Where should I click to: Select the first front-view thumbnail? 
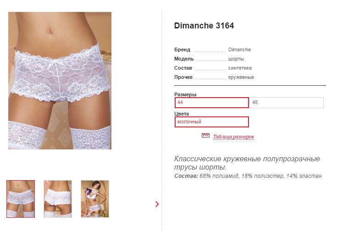21,199
